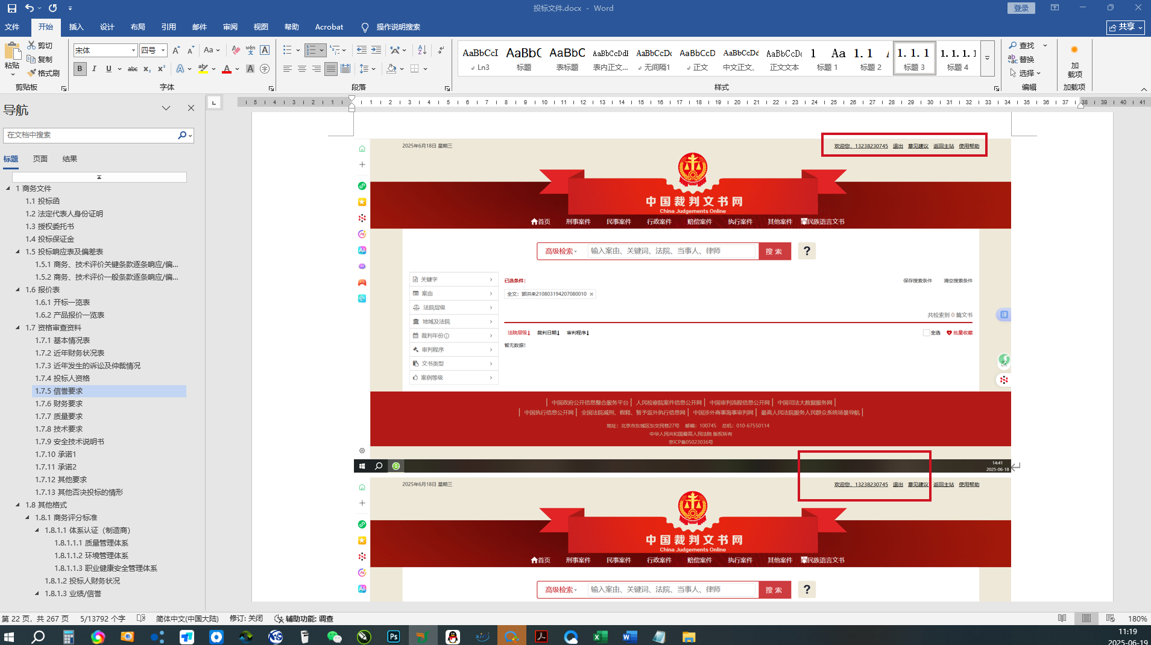Click the navigation search input field

tap(90, 135)
